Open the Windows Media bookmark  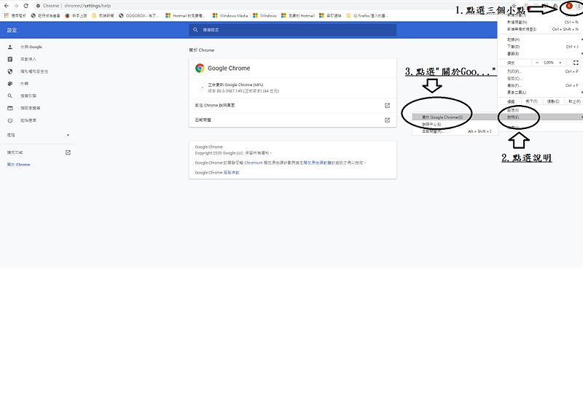(x=230, y=15)
